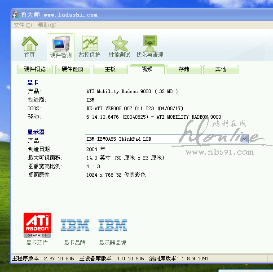Click 漏洞库版本: 1.8.9.1091 in status bar
Screen dimensions: 273x272
(179, 259)
